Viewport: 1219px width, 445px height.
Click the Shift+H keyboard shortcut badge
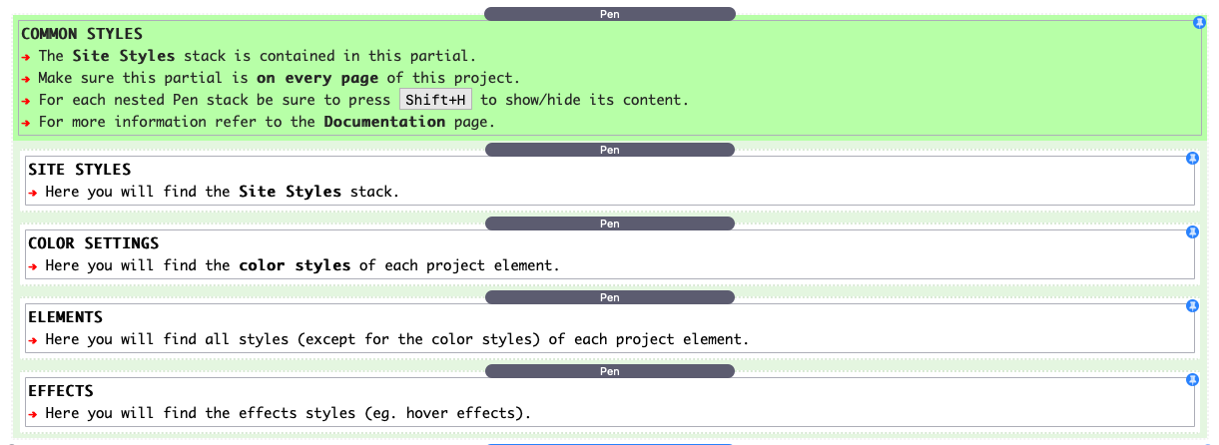[x=436, y=100]
